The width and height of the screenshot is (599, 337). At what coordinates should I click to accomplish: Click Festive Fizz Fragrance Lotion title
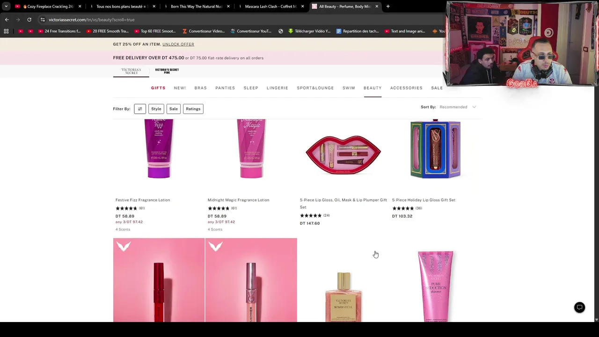tap(143, 200)
